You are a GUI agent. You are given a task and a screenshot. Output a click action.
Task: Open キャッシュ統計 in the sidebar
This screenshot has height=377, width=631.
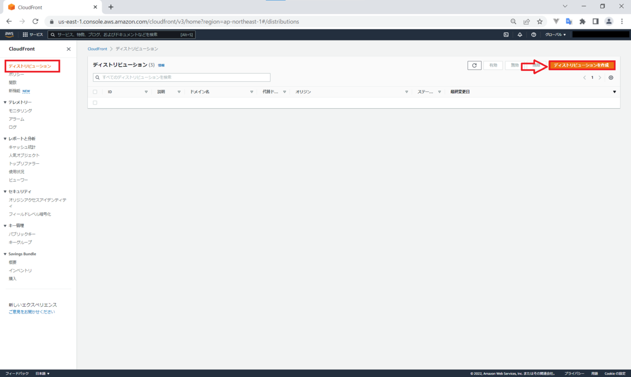[22, 147]
